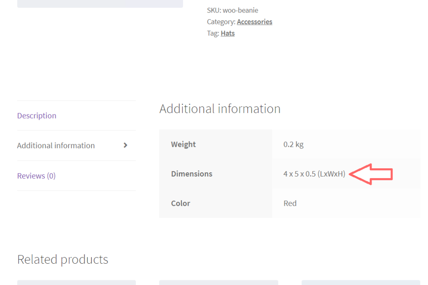This screenshot has height=285, width=428.
Task: Click the Additional information section heading
Action: 220,109
